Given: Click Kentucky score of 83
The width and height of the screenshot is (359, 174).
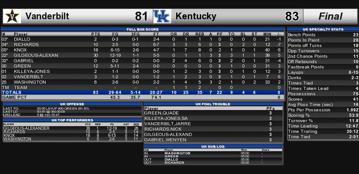Looking at the screenshot, I should [292, 16].
